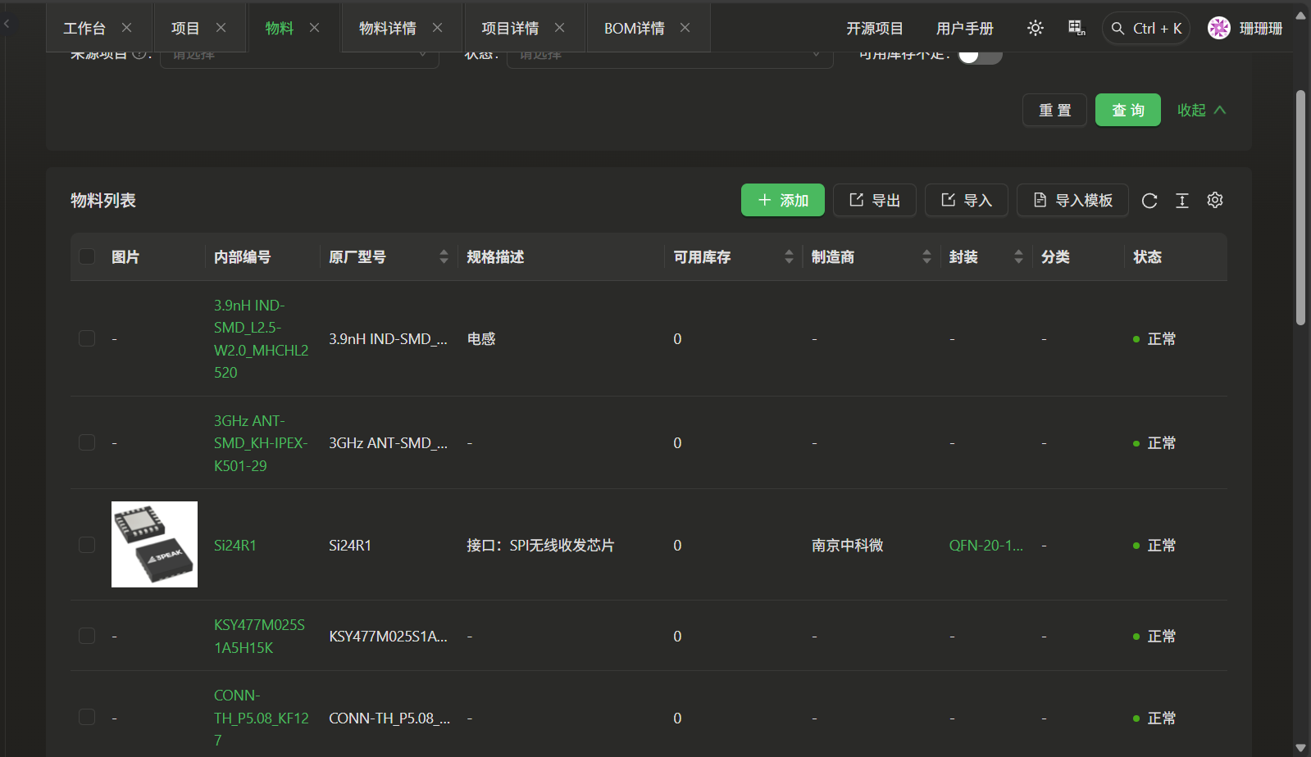Expand the 来源项目 dropdown
The width and height of the screenshot is (1311, 757).
pyautogui.click(x=299, y=56)
